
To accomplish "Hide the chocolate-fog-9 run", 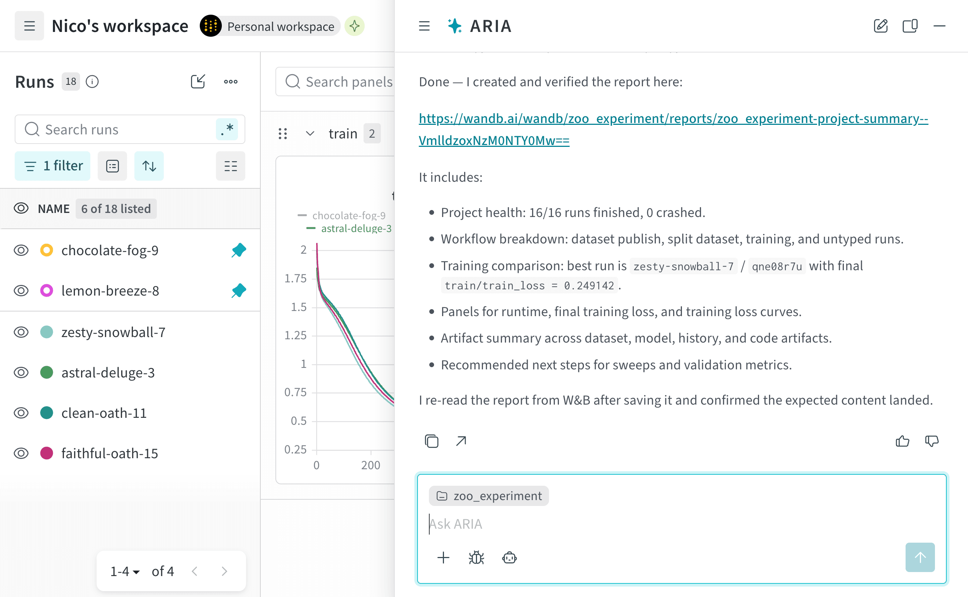I will pos(21,250).
